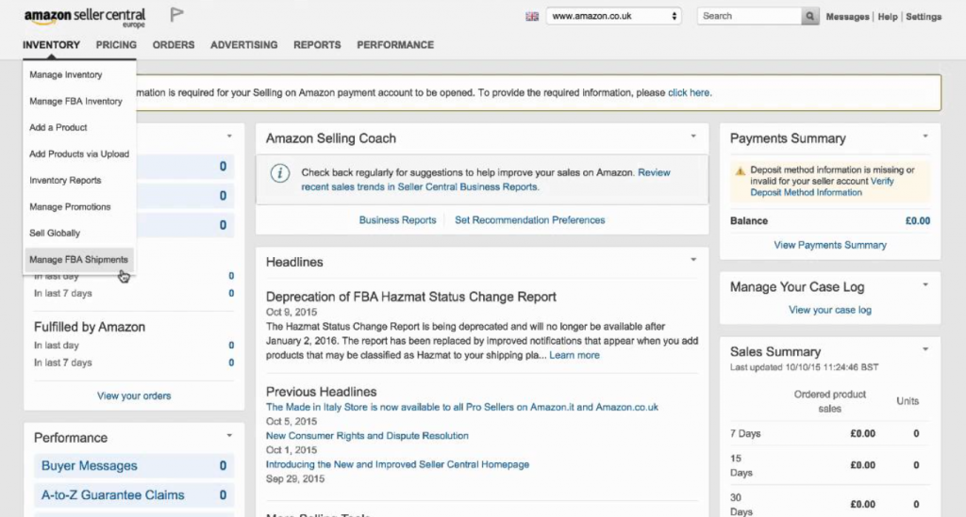
Task: Open the www.amazon.co.uk marketplace dropdown
Action: (x=613, y=16)
